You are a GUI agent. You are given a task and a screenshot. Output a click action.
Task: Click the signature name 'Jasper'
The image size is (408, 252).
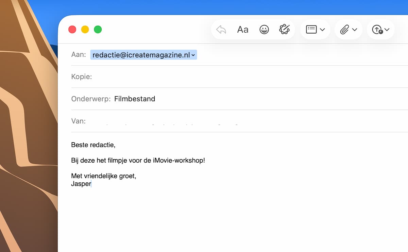81,184
